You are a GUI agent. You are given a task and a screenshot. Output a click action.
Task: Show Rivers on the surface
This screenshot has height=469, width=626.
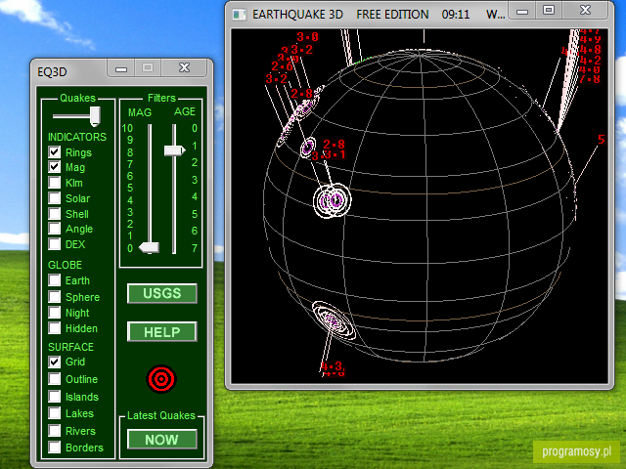tap(55, 431)
